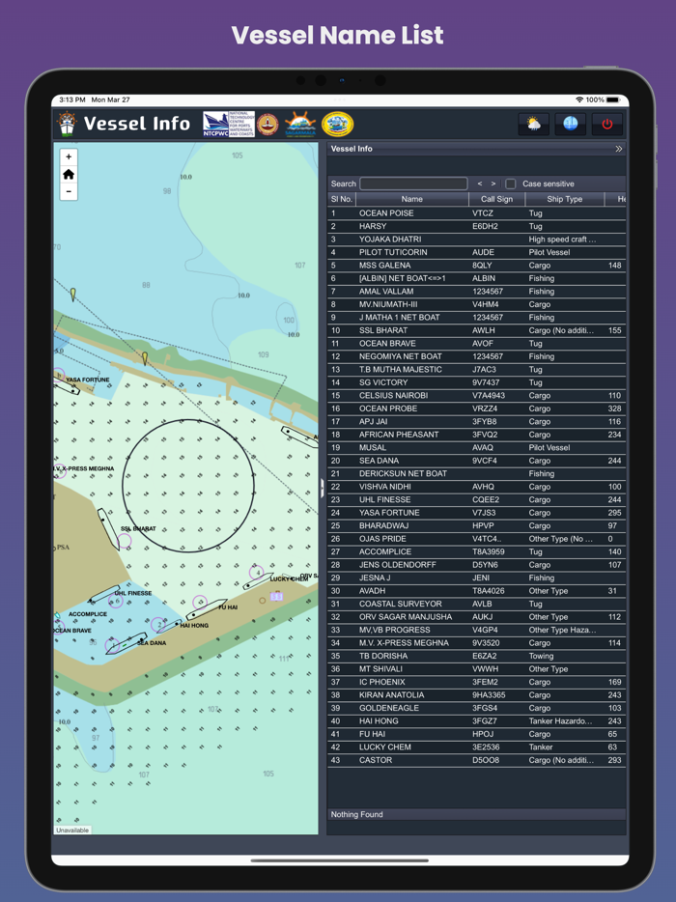
Task: Select DERICKSUN NET BOAT row
Action: (476, 474)
